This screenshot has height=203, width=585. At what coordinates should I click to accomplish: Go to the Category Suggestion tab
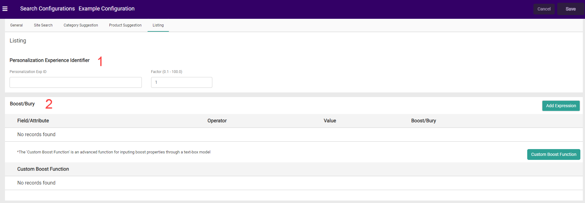coord(81,25)
